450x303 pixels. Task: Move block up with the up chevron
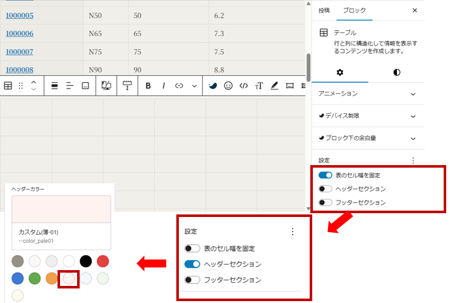coord(33,82)
